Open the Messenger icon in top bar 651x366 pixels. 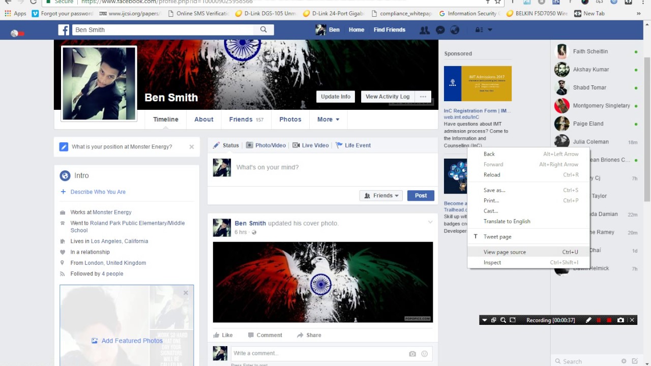coord(440,30)
